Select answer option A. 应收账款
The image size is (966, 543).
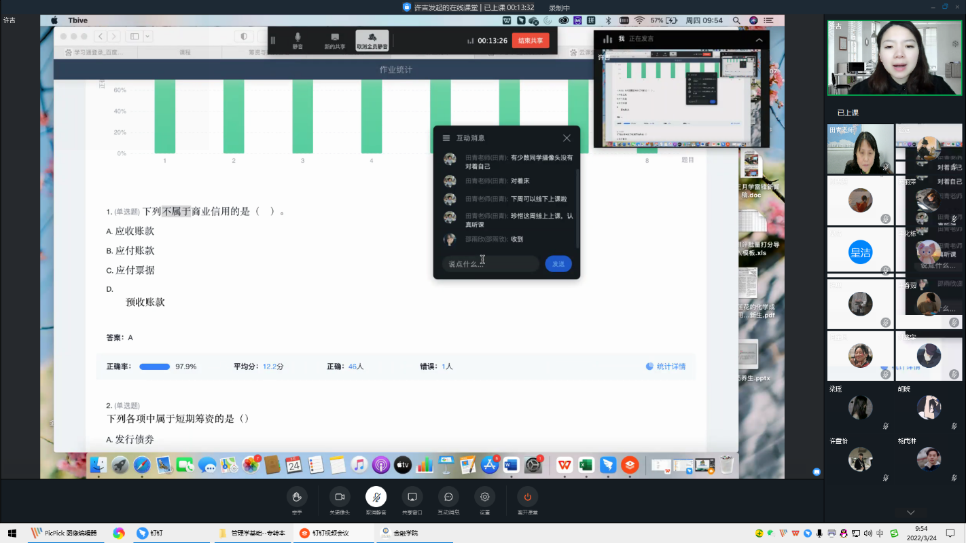coord(130,231)
